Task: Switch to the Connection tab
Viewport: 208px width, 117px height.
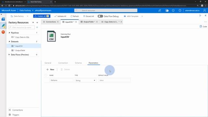Action: 63,63
